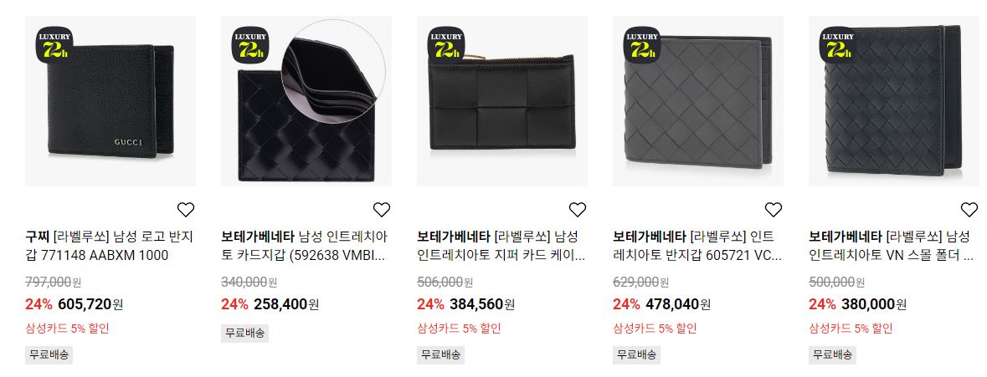Favorite the Gucci wallet with heart icon
The height and width of the screenshot is (377, 987).
[x=186, y=209]
